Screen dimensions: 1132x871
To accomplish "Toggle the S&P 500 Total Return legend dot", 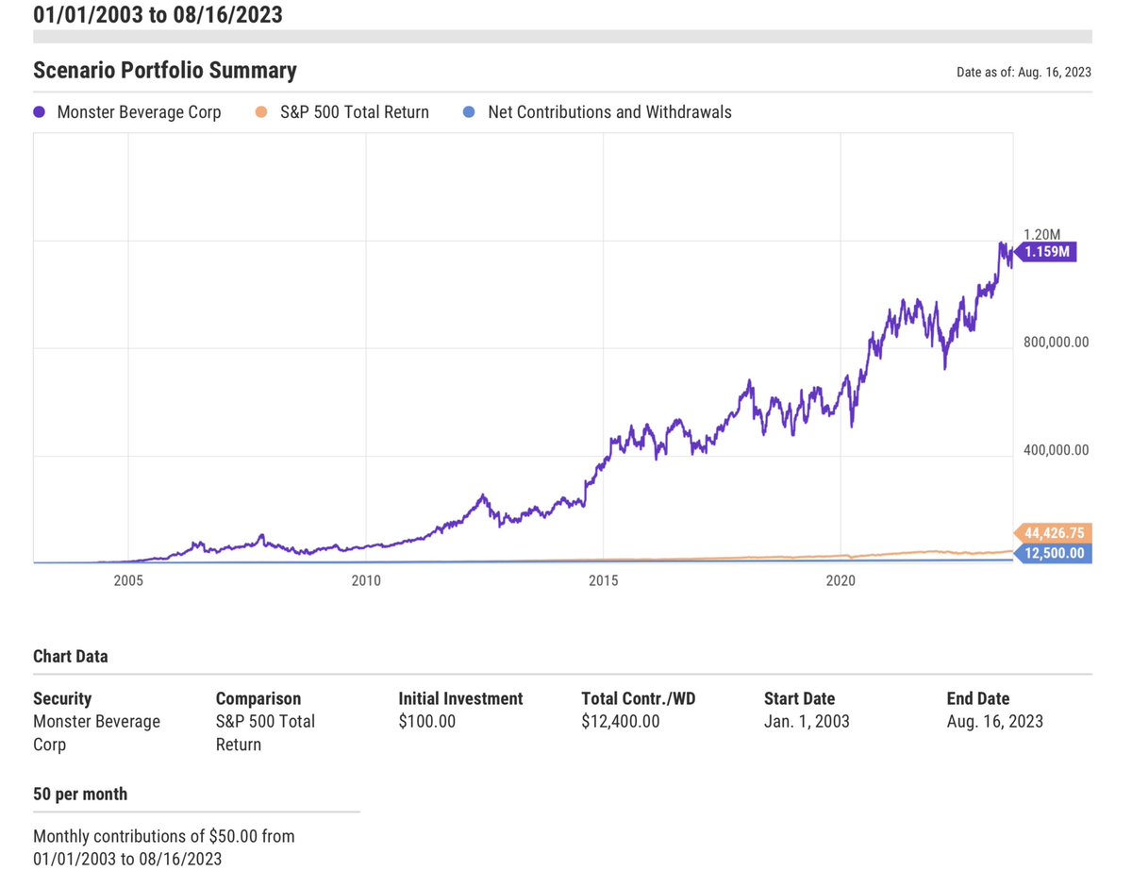I will (x=262, y=112).
